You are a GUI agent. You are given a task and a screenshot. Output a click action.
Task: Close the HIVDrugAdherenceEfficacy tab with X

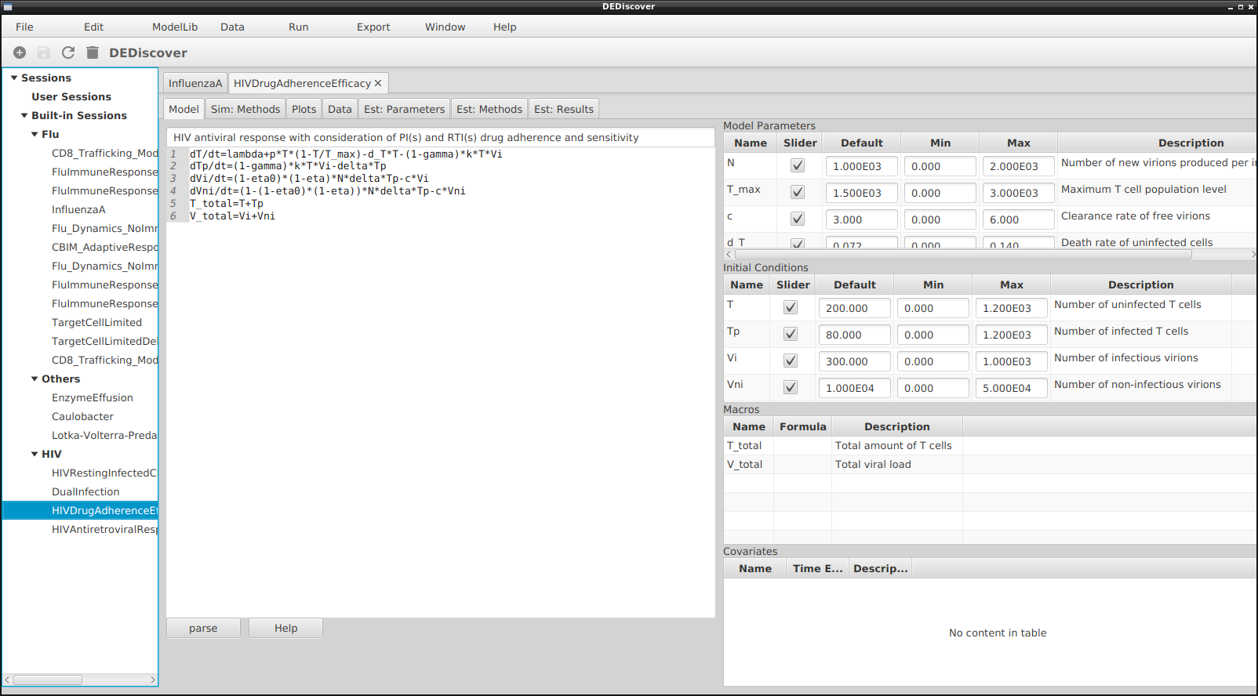click(378, 83)
